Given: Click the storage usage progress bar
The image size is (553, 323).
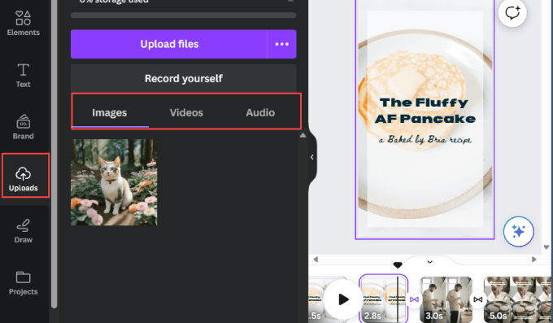Looking at the screenshot, I should [x=184, y=15].
